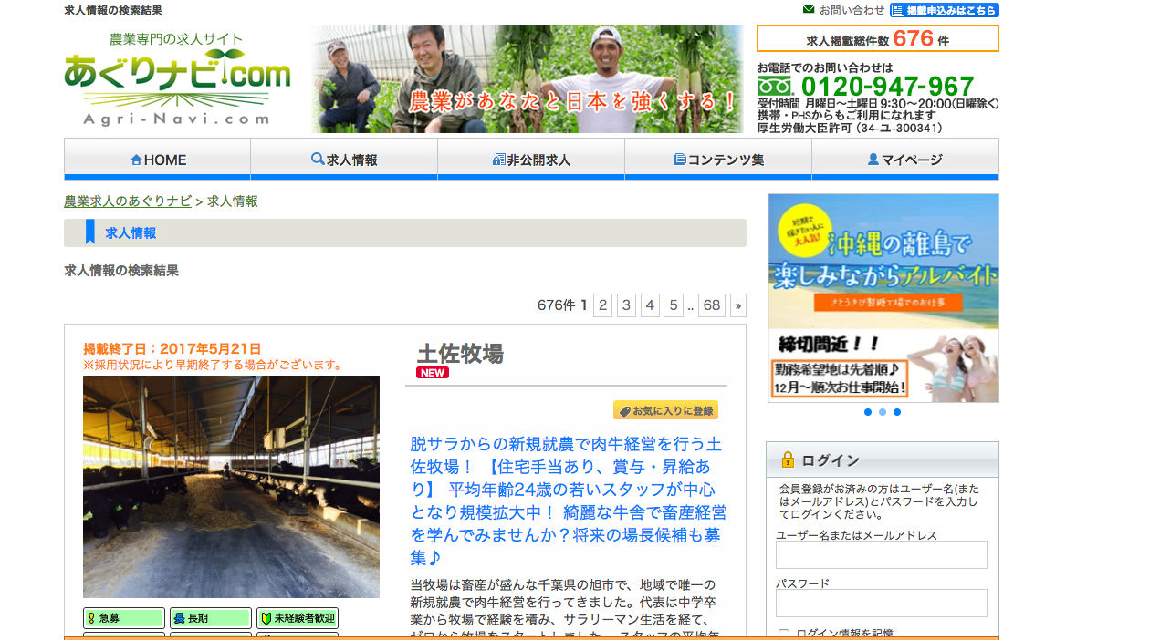Screen dimensions: 1160x640
Task: Go to results page 5
Action: [674, 305]
